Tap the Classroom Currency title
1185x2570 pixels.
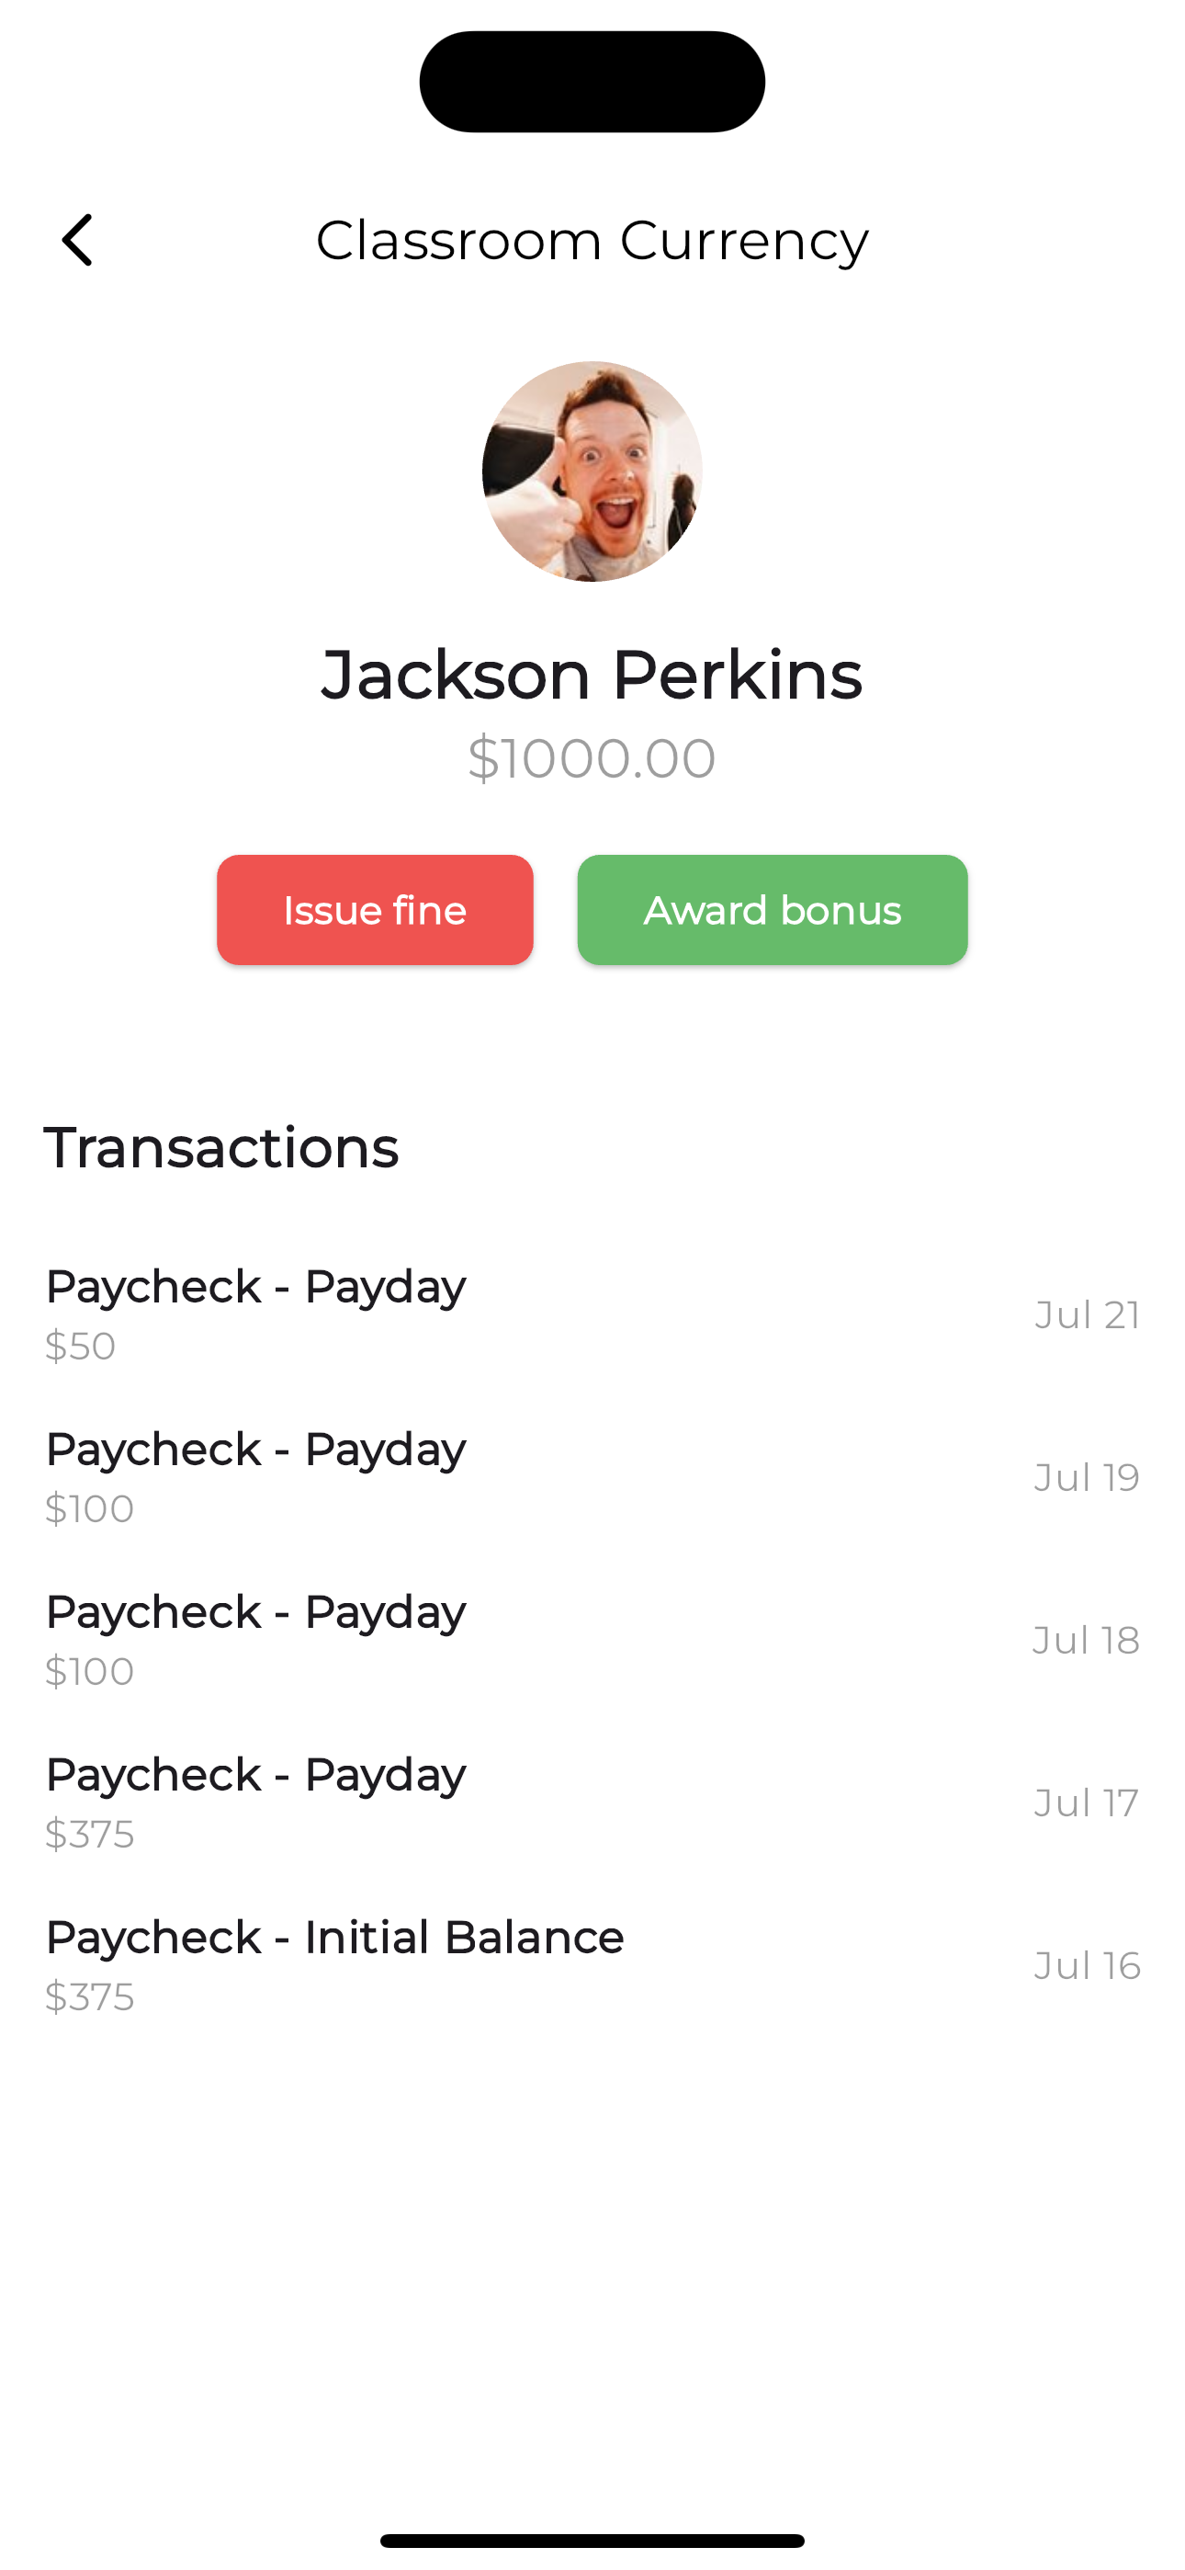(592, 241)
